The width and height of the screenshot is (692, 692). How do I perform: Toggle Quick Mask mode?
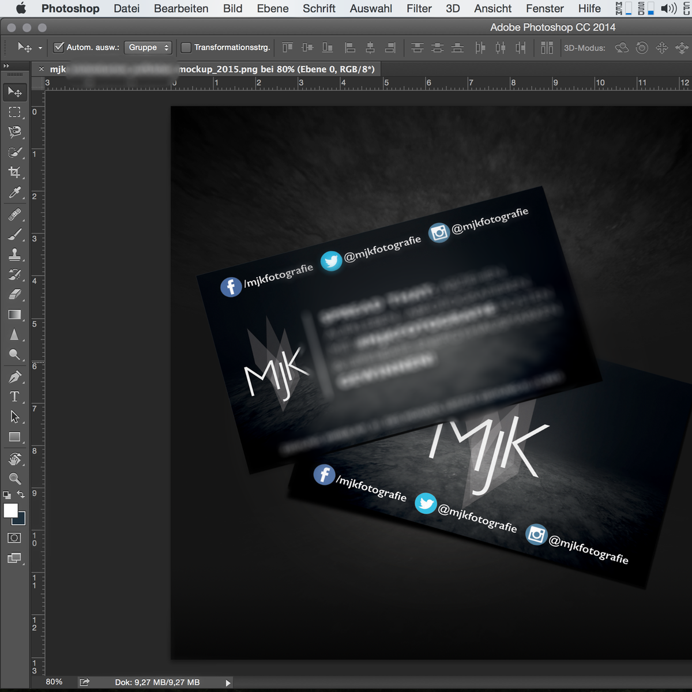[14, 538]
